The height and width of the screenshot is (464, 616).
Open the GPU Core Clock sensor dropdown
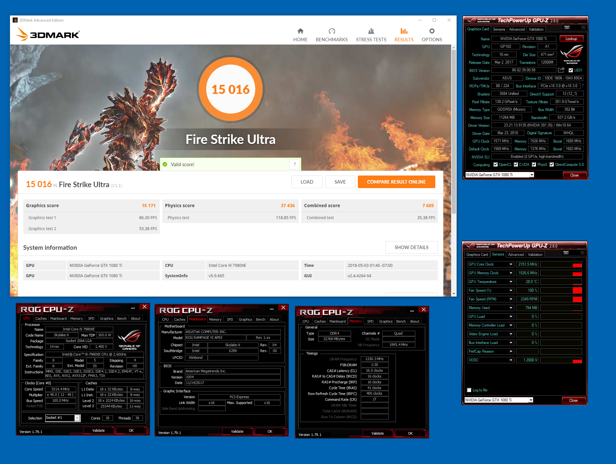click(511, 264)
